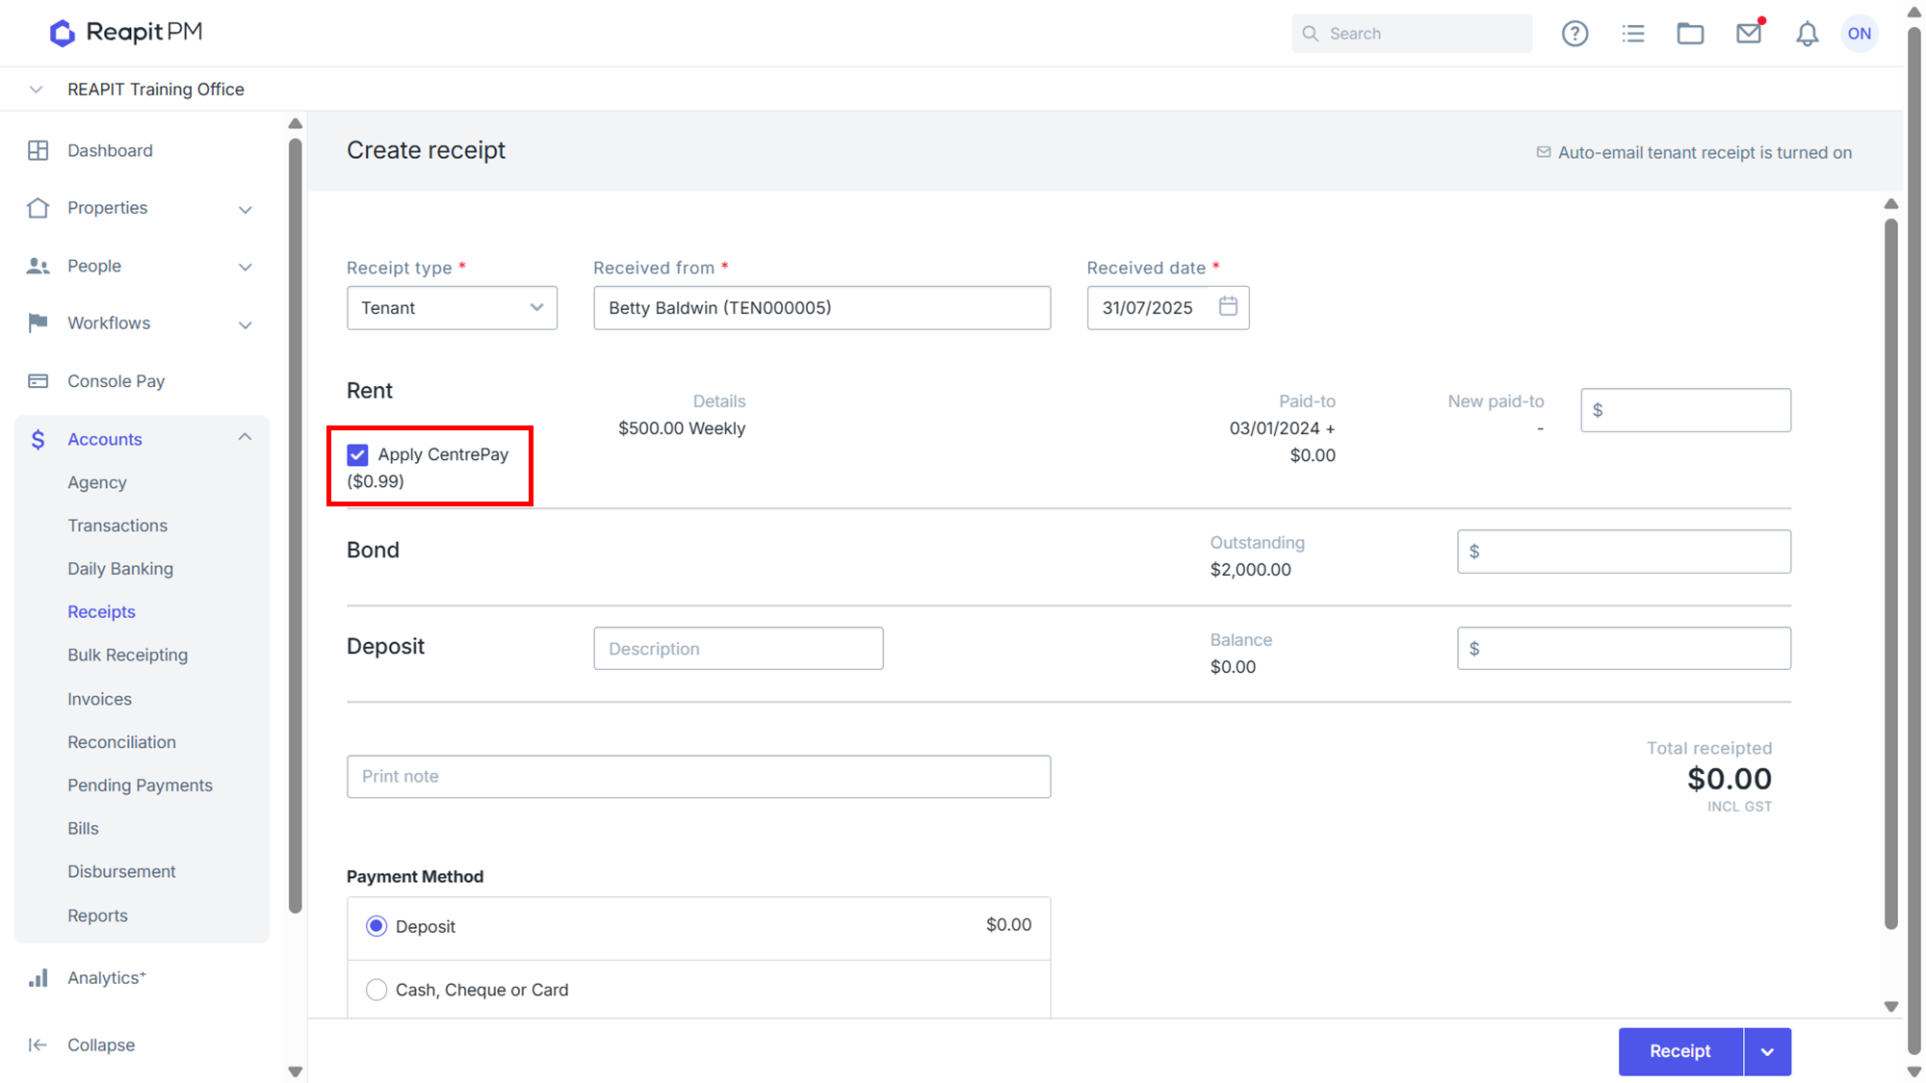Open Invoices page
The width and height of the screenshot is (1926, 1083).
click(x=99, y=699)
